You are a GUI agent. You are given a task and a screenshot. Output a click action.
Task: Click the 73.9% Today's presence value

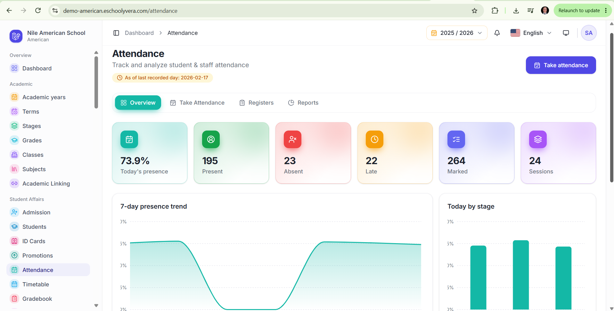[x=135, y=161]
